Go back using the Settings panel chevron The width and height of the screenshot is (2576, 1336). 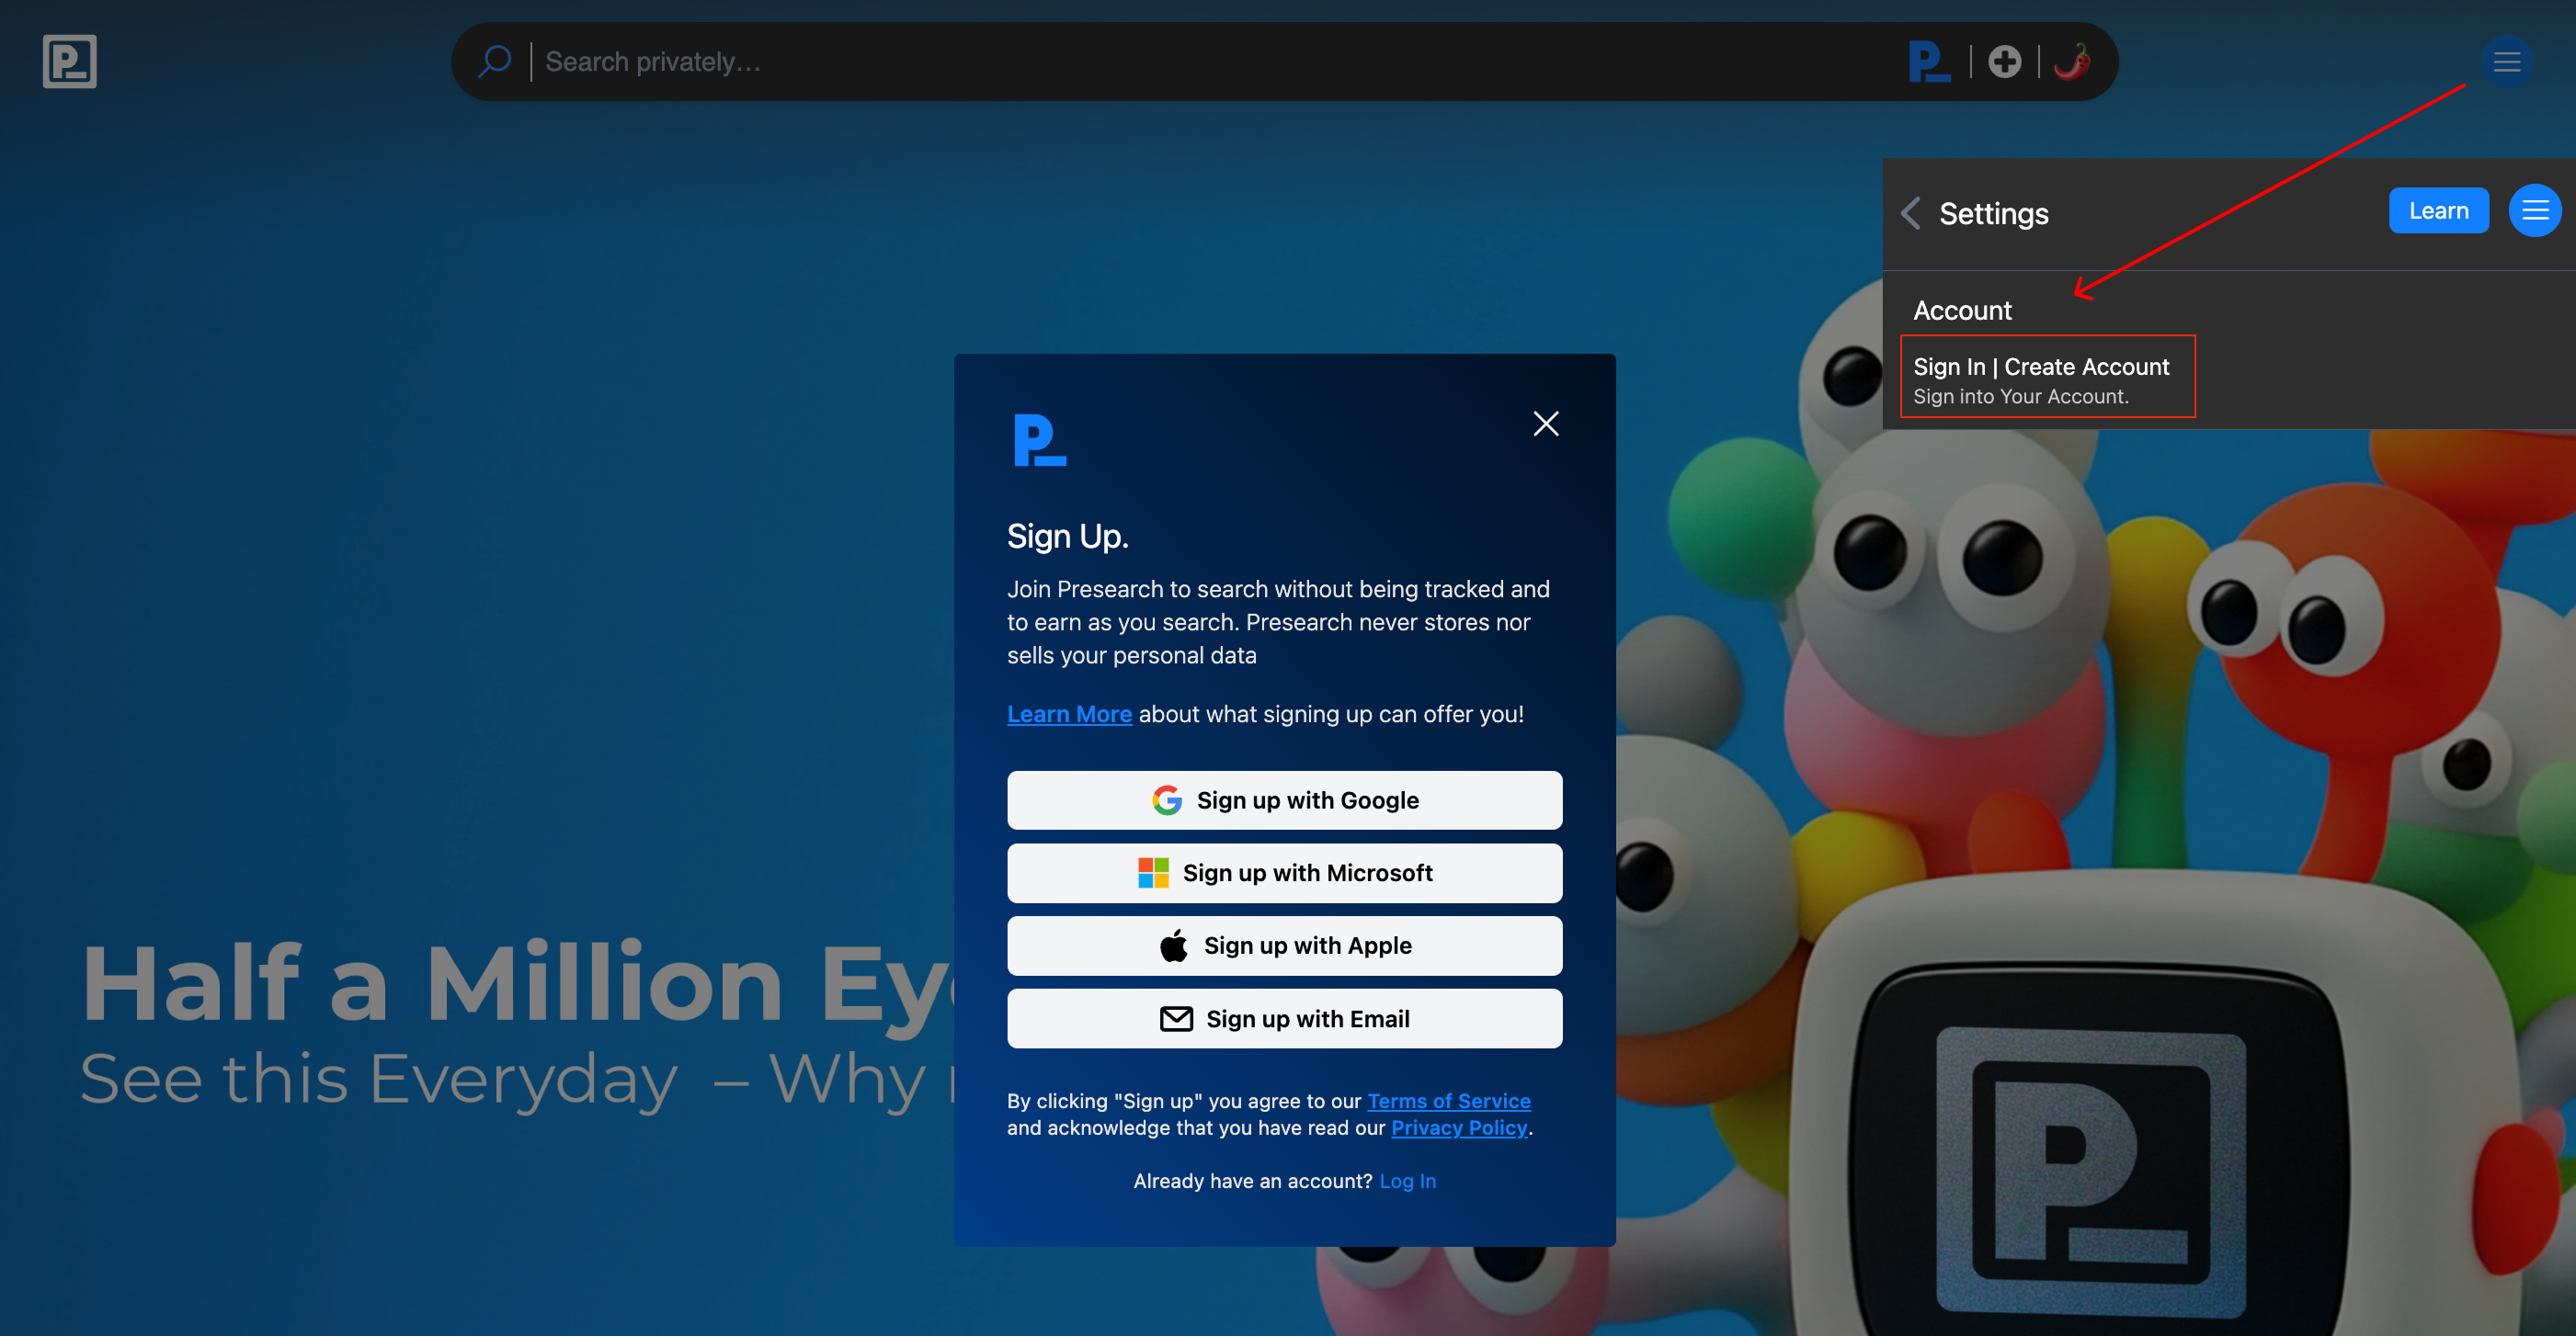click(x=1910, y=213)
